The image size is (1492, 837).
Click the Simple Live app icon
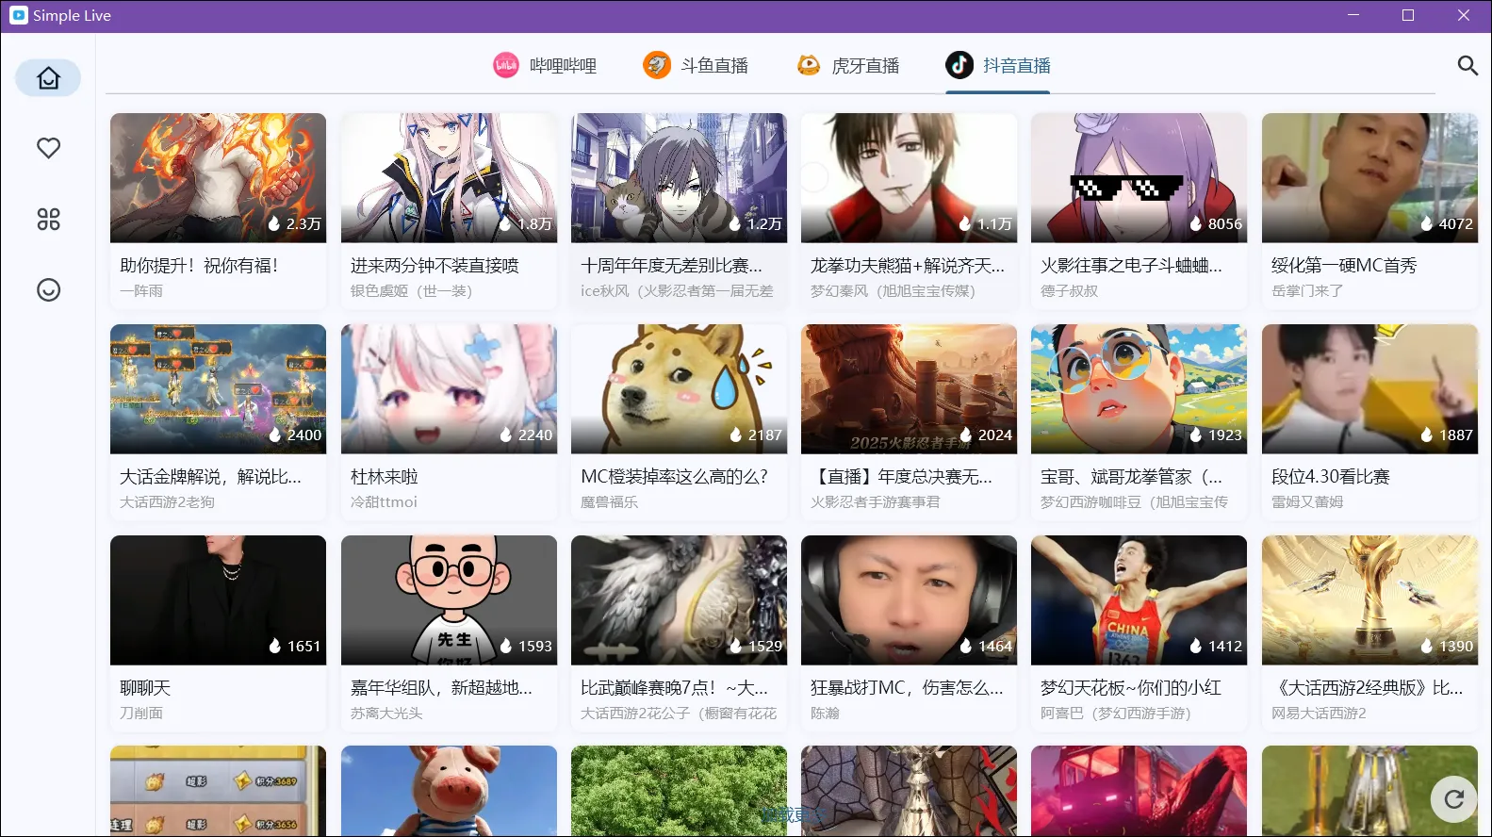(x=19, y=15)
